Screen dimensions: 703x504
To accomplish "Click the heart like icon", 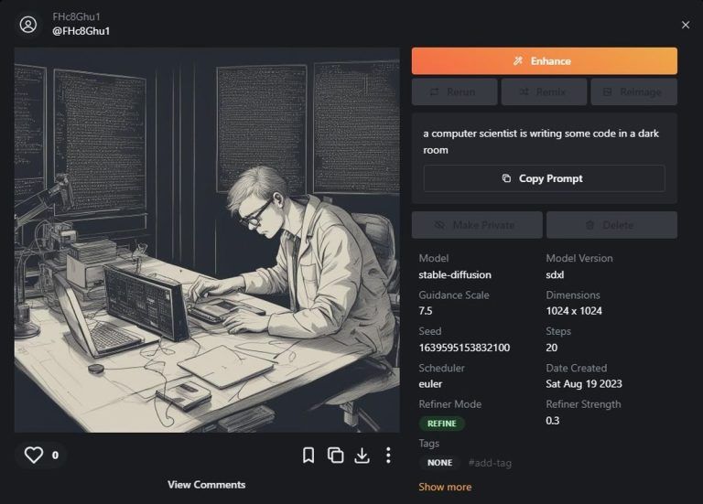I will coord(34,455).
